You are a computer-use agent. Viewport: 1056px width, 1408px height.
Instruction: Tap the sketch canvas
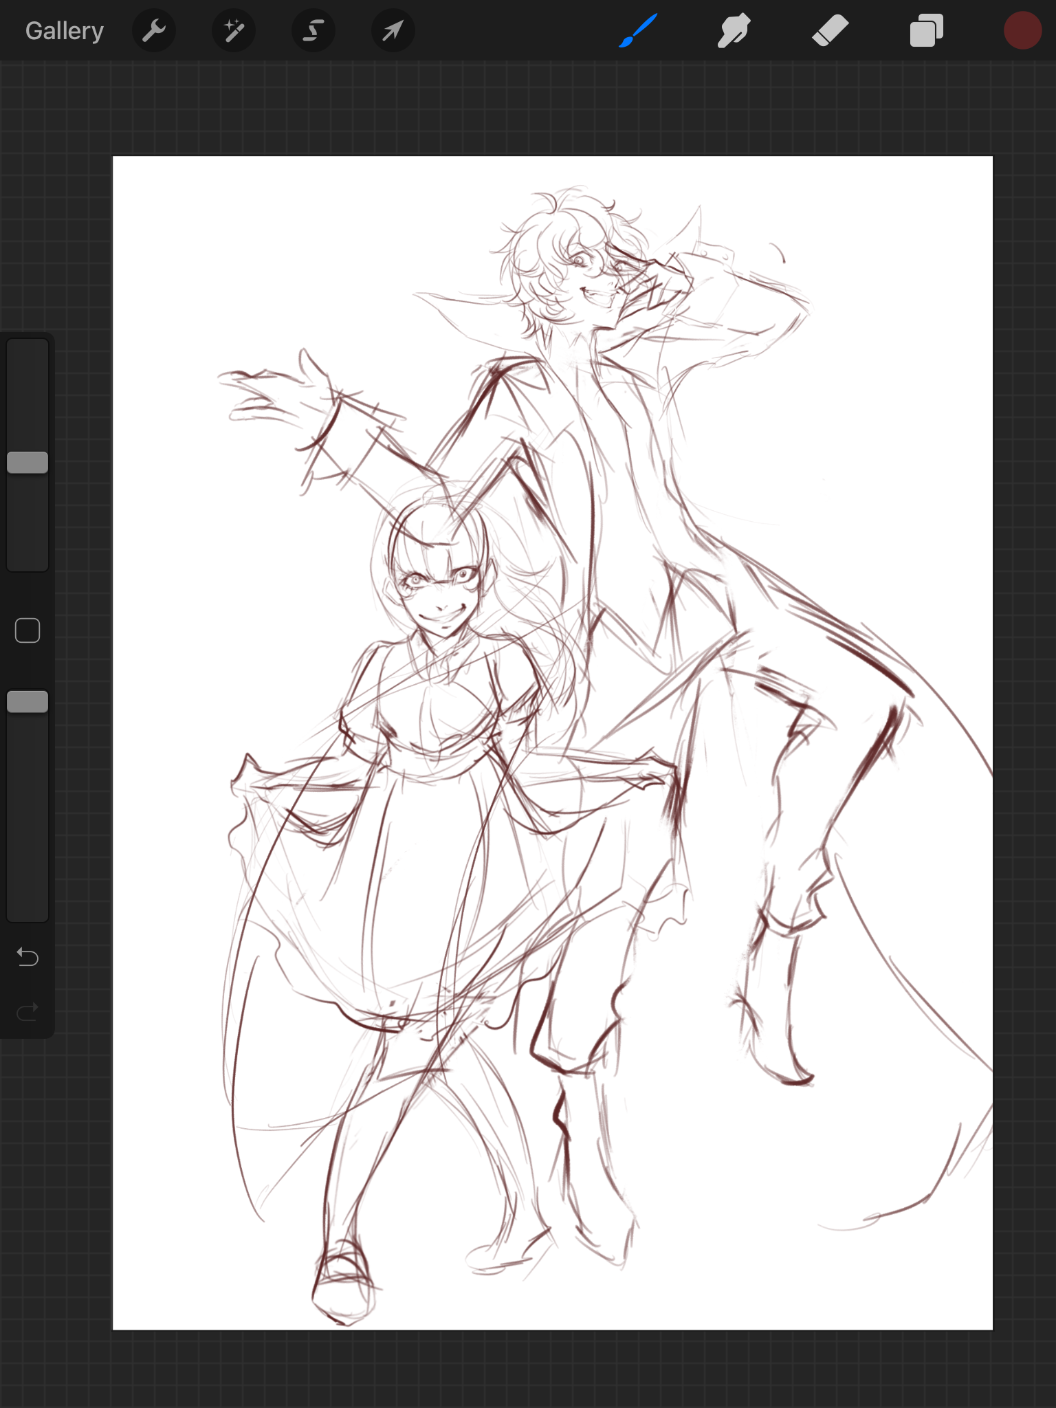point(553,742)
